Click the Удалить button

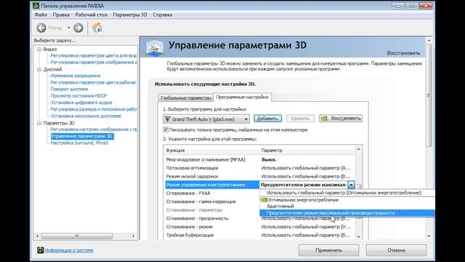(x=300, y=119)
